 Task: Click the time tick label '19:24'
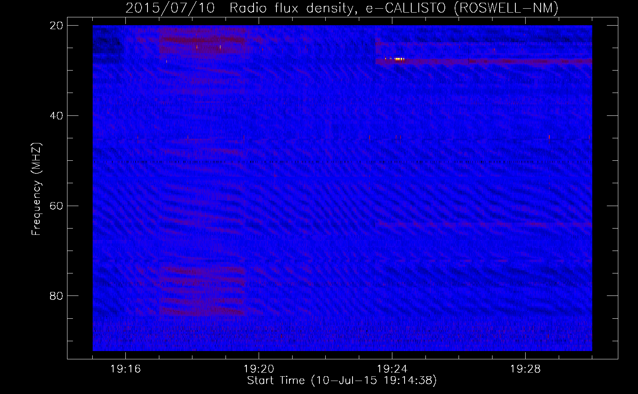click(392, 369)
